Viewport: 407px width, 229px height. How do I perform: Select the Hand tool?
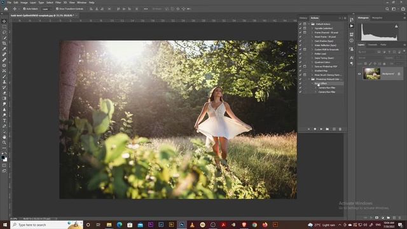4,137
